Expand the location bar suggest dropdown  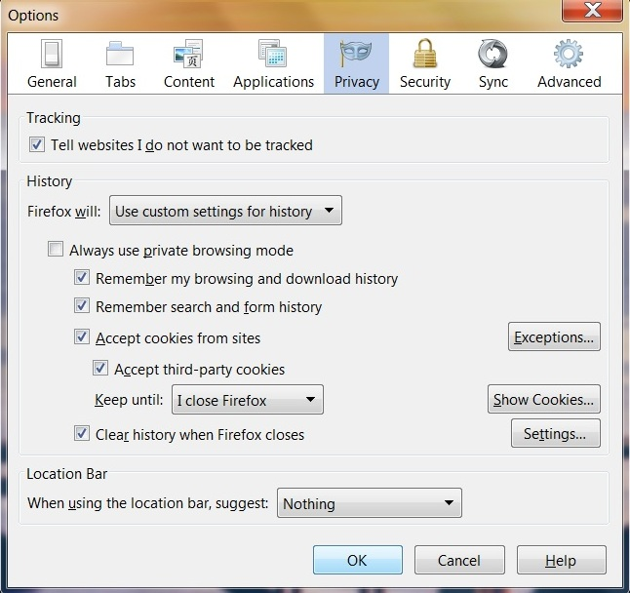[x=369, y=504]
